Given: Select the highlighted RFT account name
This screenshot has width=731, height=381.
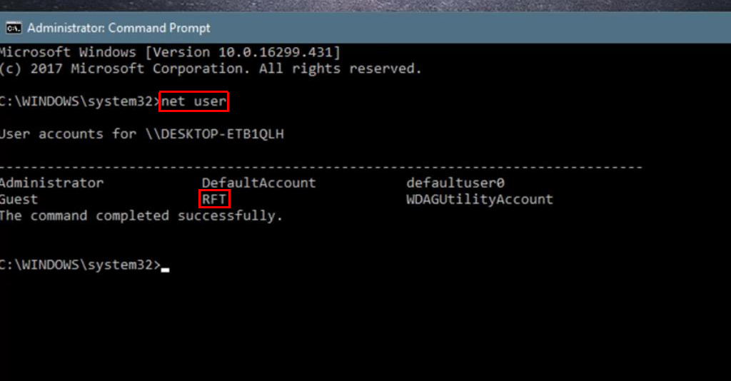Looking at the screenshot, I should (x=214, y=199).
